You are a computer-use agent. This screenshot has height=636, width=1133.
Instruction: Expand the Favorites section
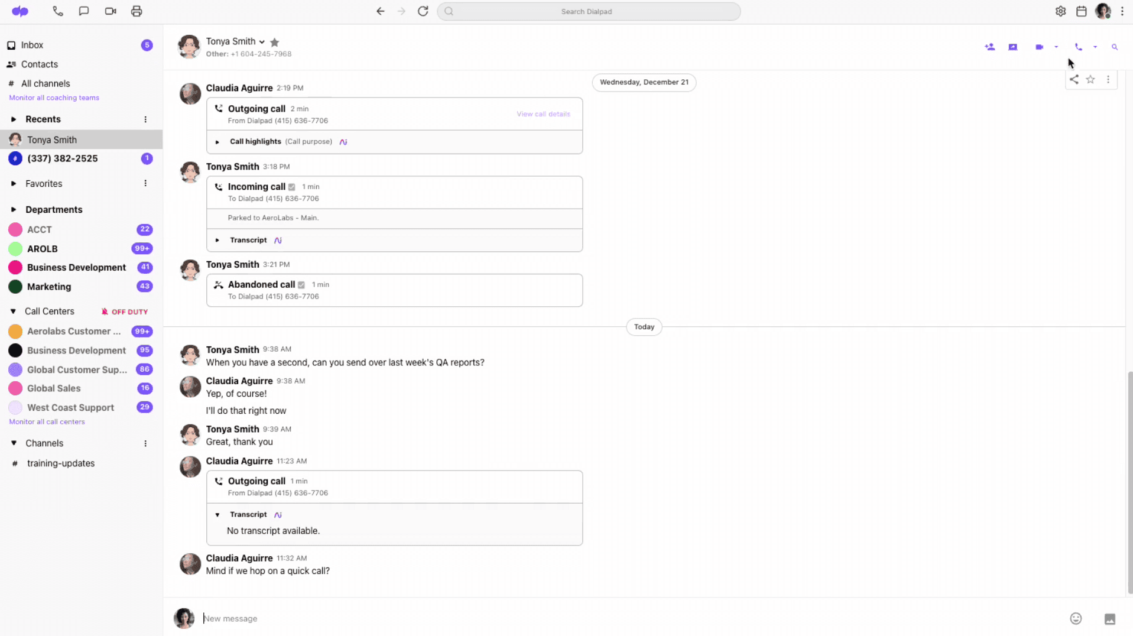[x=14, y=184]
